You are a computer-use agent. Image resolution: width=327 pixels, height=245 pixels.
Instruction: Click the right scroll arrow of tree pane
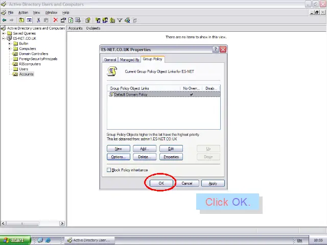62,224
